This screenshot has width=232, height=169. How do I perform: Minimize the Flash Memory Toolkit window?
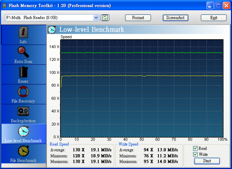[x=210, y=6]
